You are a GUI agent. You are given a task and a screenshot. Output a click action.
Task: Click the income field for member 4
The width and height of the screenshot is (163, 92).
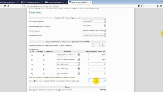97,69
